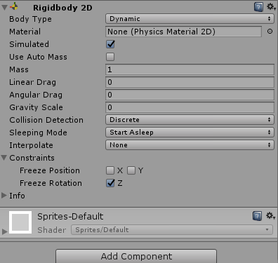The image size is (278, 263).
Task: Click the Gravity Scale value field
Action: (190, 107)
